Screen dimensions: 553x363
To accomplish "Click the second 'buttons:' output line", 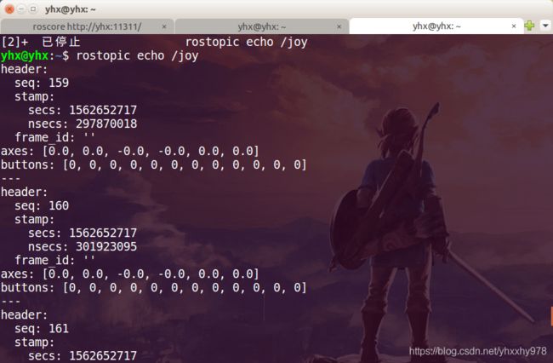I will pos(154,288).
